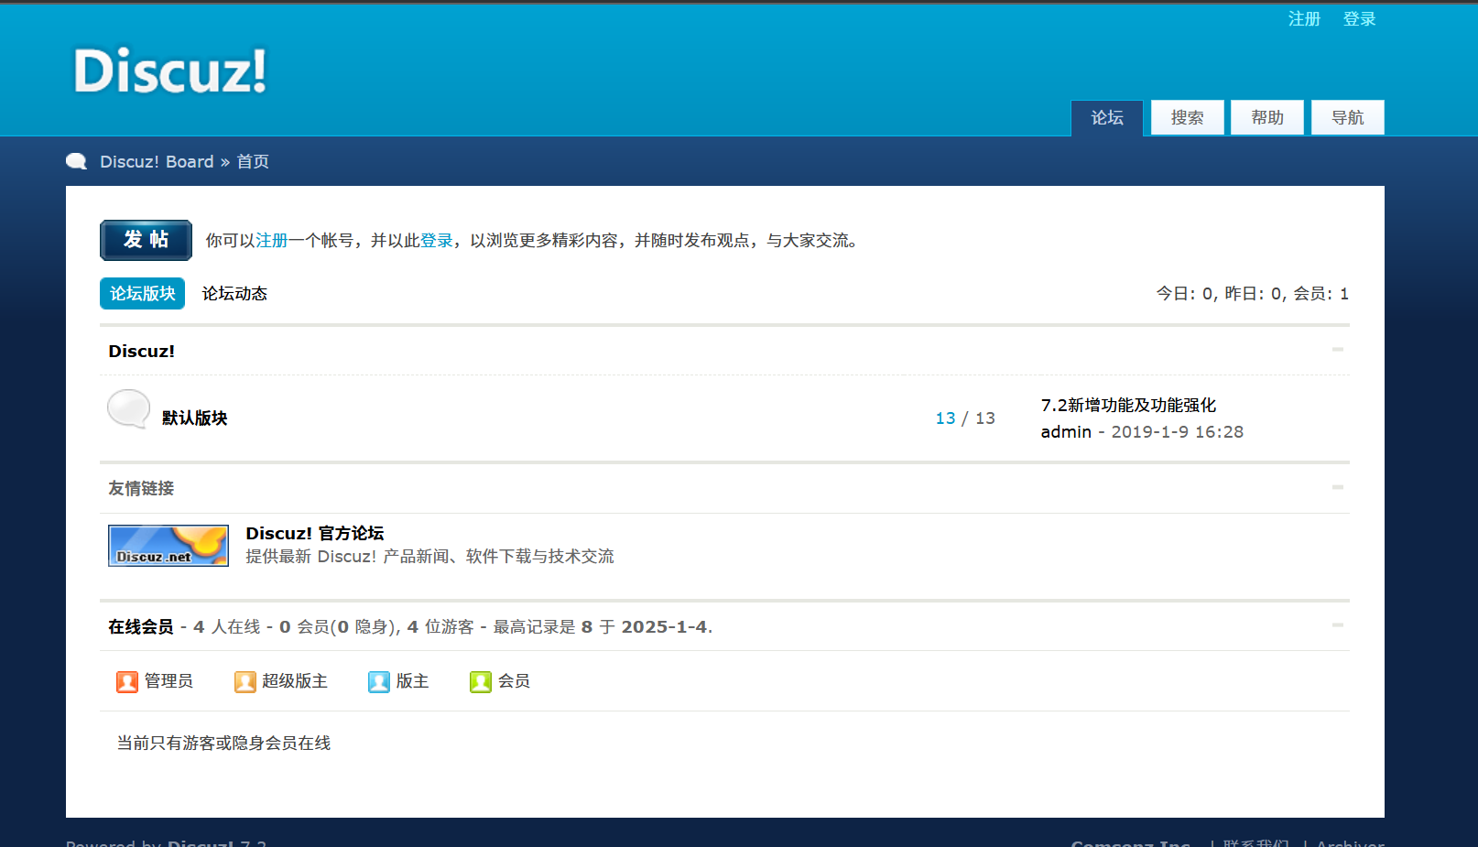
Task: Click the 友情链接 section heading
Action: [141, 489]
